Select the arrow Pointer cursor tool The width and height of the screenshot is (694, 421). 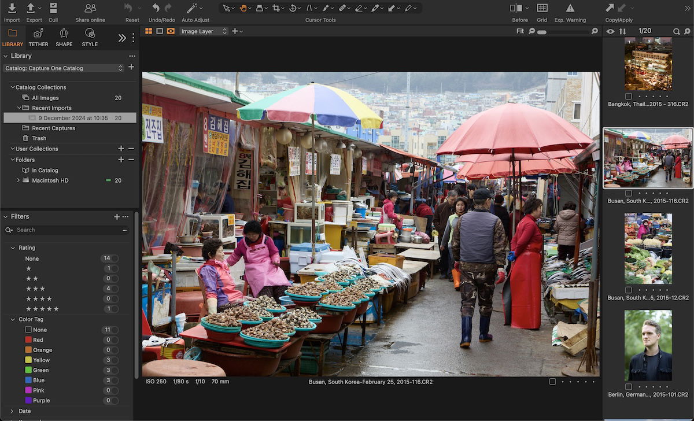click(227, 8)
